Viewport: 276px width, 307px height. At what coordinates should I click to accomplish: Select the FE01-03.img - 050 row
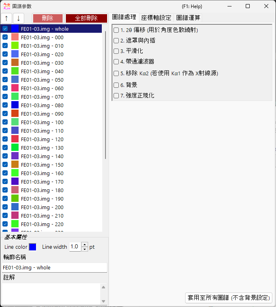pos(51,80)
